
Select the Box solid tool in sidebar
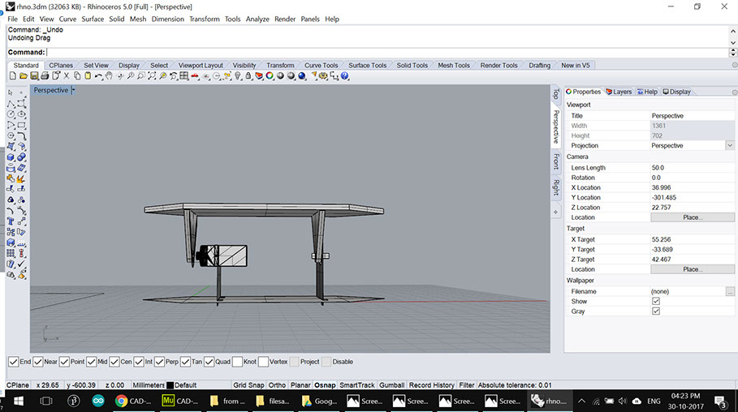tap(11, 157)
